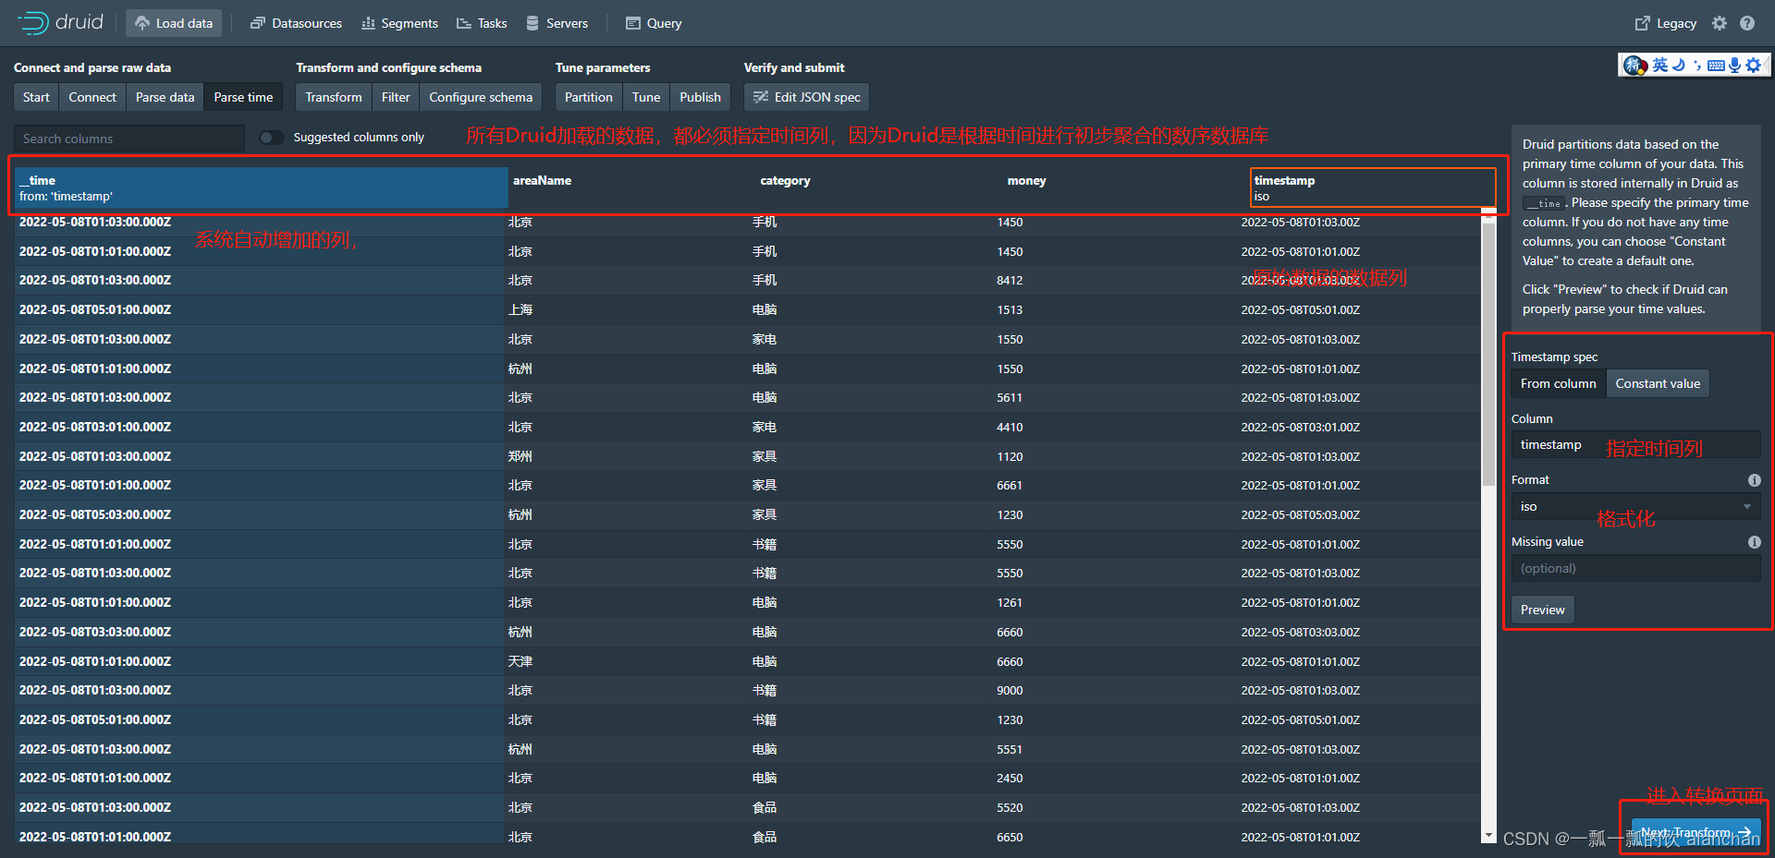Open the Druid settings gear menu
1775x858 pixels.
tap(1719, 23)
